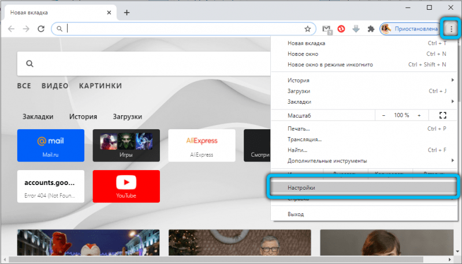Image resolution: width=462 pixels, height=264 pixels.
Task: Decrease zoom with the minus button
Action: (x=383, y=115)
